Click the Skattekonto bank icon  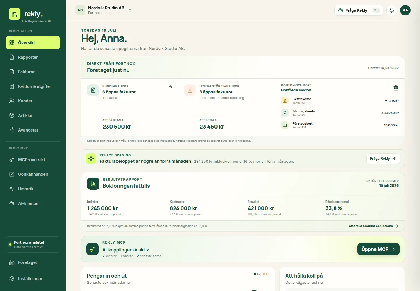point(285,101)
